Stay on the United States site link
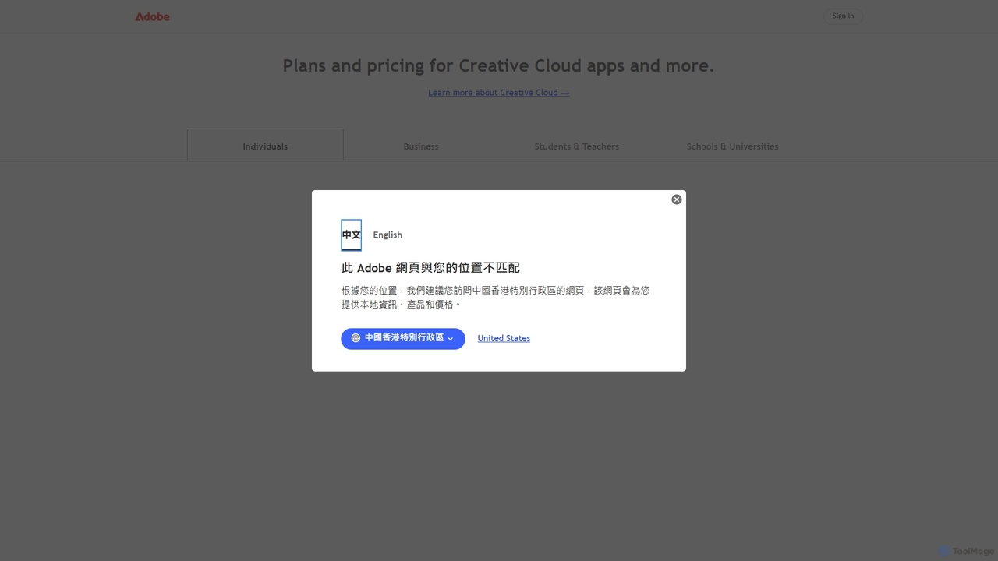Viewport: 998px width, 561px height. (504, 338)
